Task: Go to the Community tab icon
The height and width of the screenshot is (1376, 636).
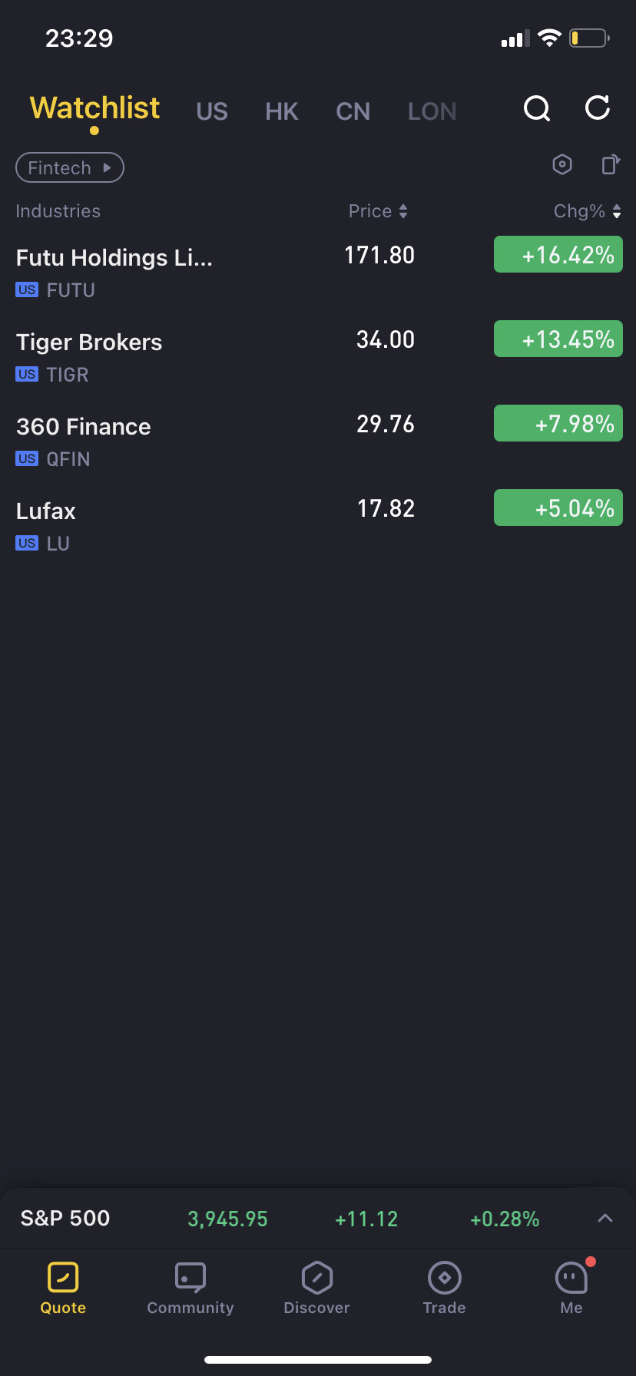Action: 190,1278
